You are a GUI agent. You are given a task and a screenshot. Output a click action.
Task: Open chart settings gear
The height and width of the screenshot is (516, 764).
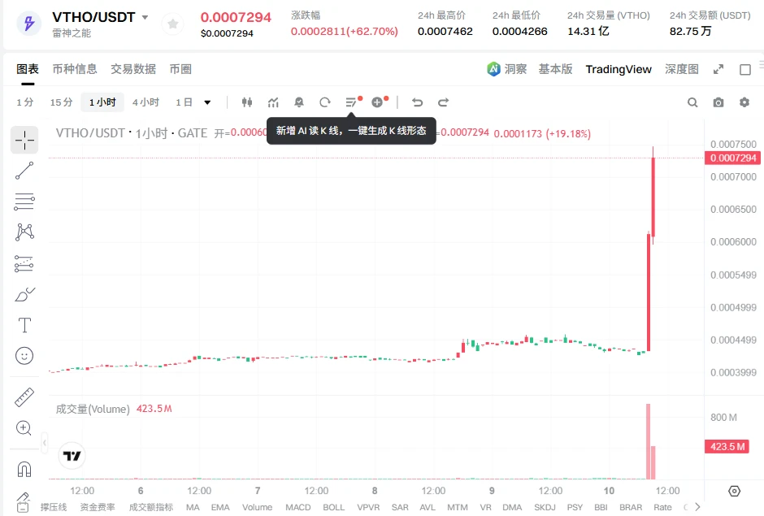(x=744, y=102)
